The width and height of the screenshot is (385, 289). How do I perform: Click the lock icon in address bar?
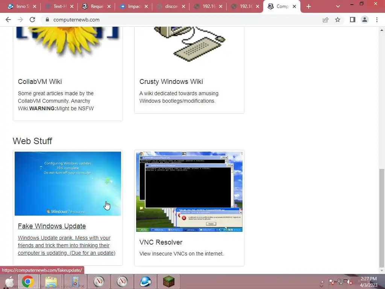tap(47, 20)
